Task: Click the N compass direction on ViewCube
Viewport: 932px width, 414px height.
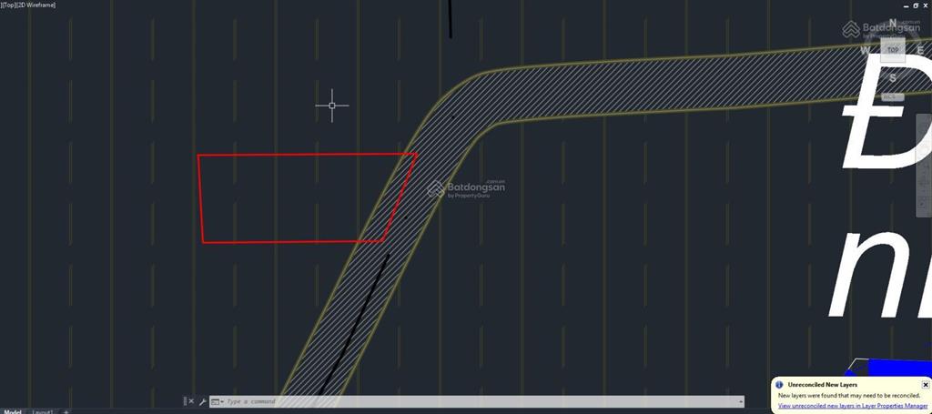Action: tap(893, 23)
